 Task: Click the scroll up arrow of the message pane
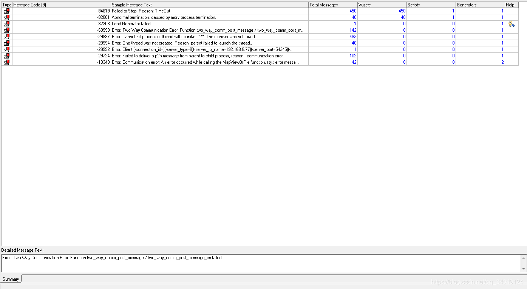click(x=523, y=258)
